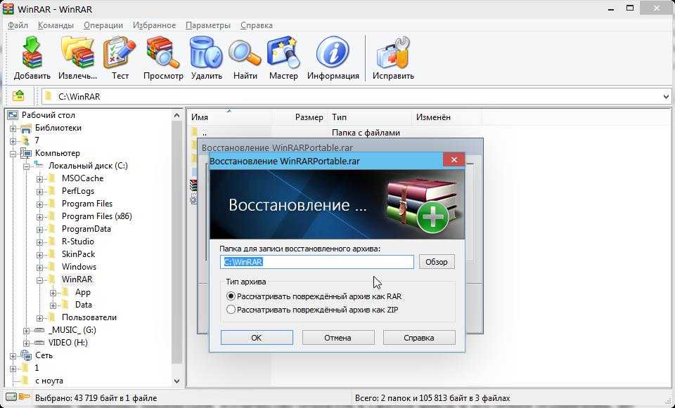Expand the Пользователи folder node
This screenshot has width=675, height=408.
40,318
